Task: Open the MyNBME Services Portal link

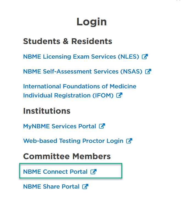Action: click(60, 126)
